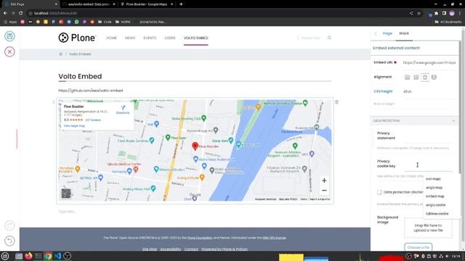Click the Site Map footer link
Screen dimensions: 465x261
coord(150,249)
